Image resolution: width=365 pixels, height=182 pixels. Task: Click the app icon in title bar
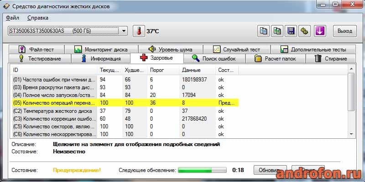tap(6, 6)
